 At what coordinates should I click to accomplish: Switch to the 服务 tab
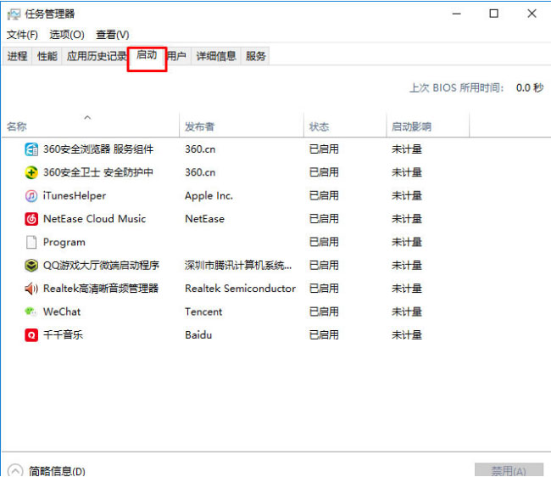(x=255, y=56)
